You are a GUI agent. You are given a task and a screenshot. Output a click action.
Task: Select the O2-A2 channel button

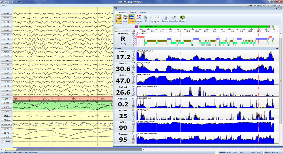7,13
